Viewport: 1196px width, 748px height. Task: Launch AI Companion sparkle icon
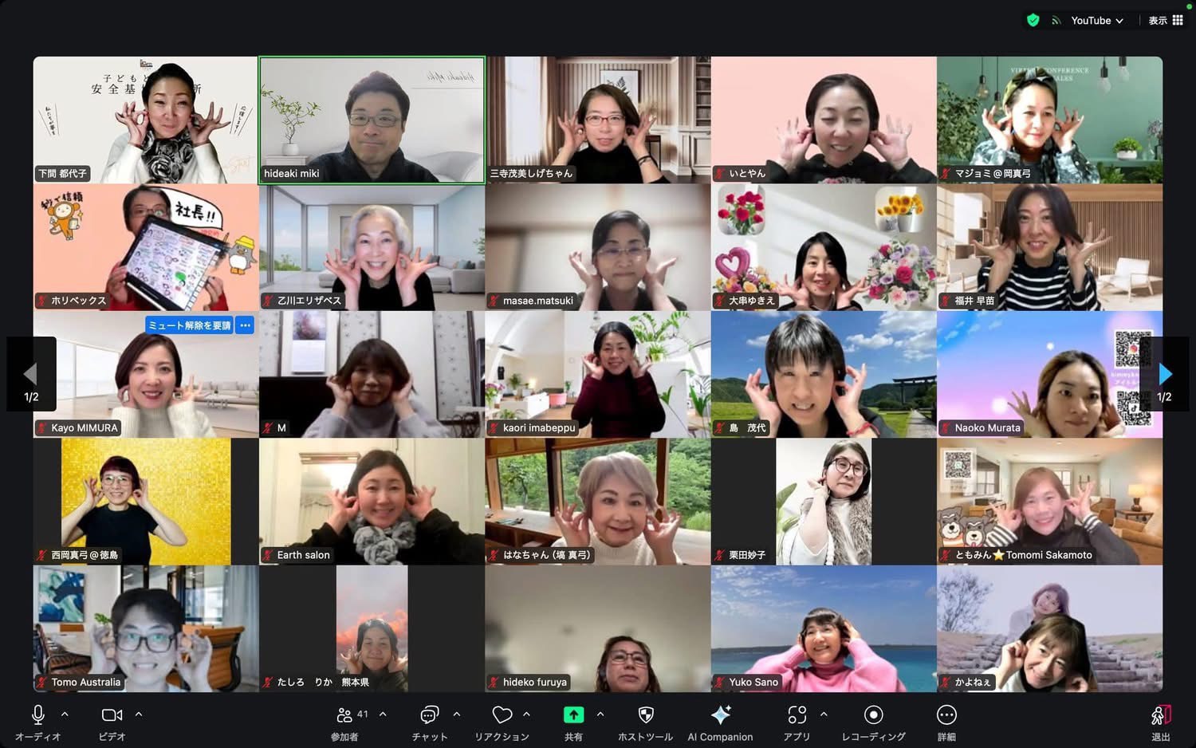720,715
